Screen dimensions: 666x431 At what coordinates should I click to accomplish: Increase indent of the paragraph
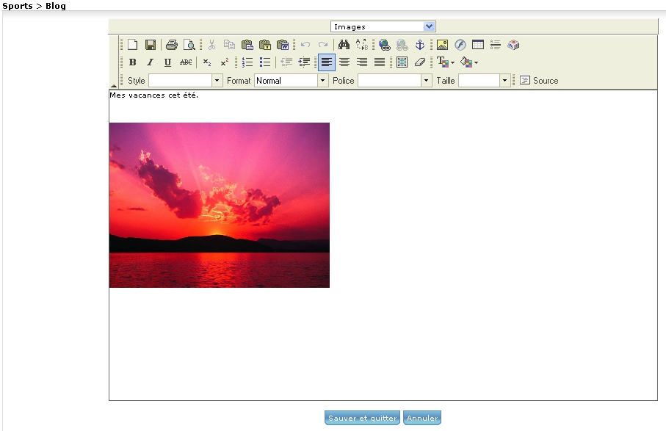tap(304, 62)
